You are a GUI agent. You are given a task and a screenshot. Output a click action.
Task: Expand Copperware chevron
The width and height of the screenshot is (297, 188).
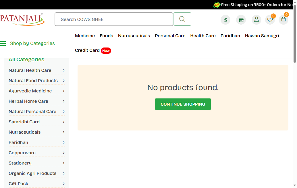coord(64,153)
